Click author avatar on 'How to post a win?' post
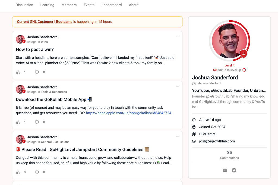278x185 pixels. [20, 39]
